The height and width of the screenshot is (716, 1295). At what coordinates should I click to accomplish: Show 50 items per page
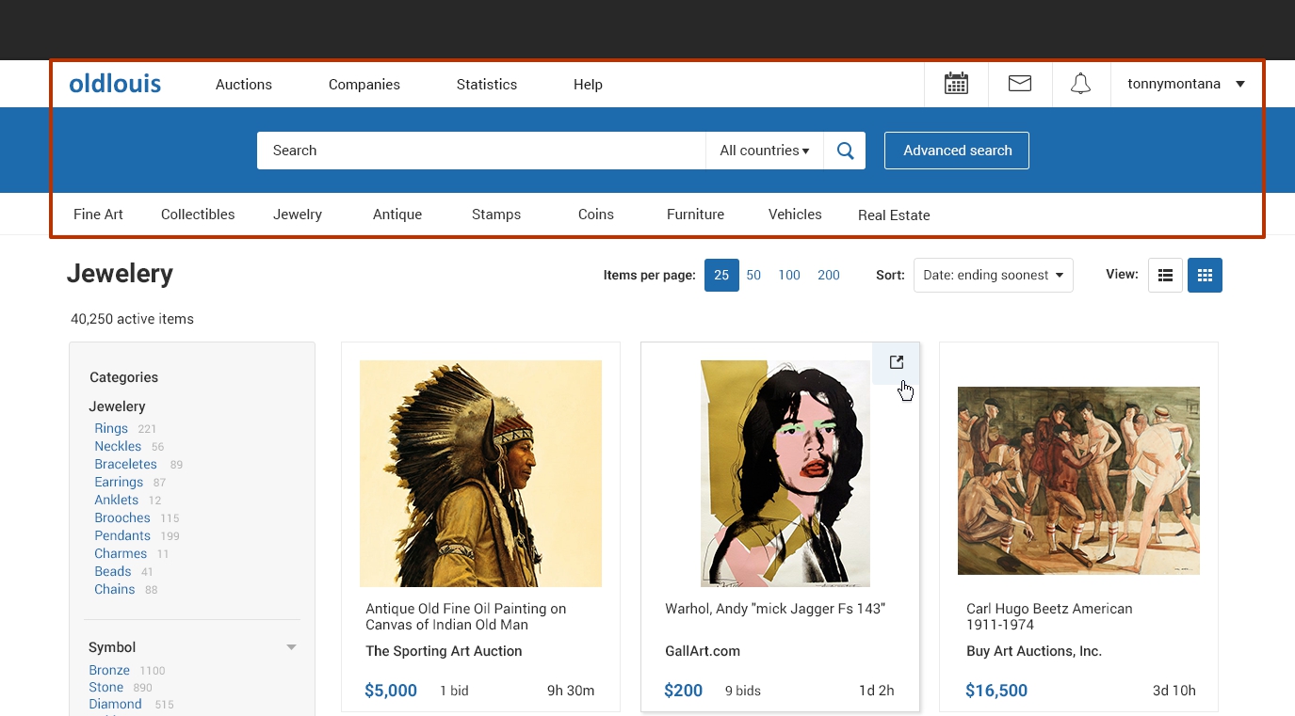[x=753, y=275]
